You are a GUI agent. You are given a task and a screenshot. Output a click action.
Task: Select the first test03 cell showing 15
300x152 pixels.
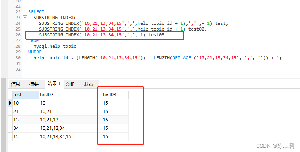(x=115, y=103)
